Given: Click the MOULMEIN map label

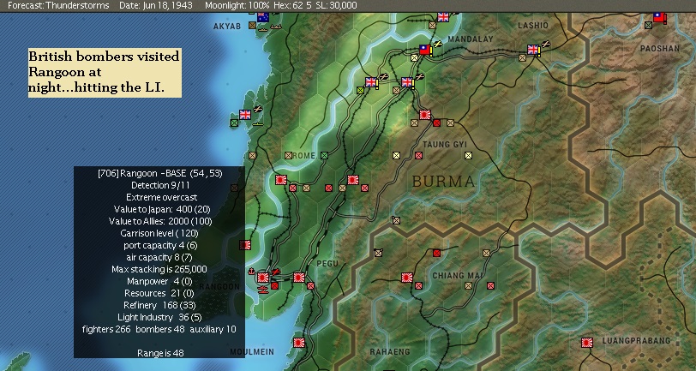Looking at the screenshot, I should point(252,352).
